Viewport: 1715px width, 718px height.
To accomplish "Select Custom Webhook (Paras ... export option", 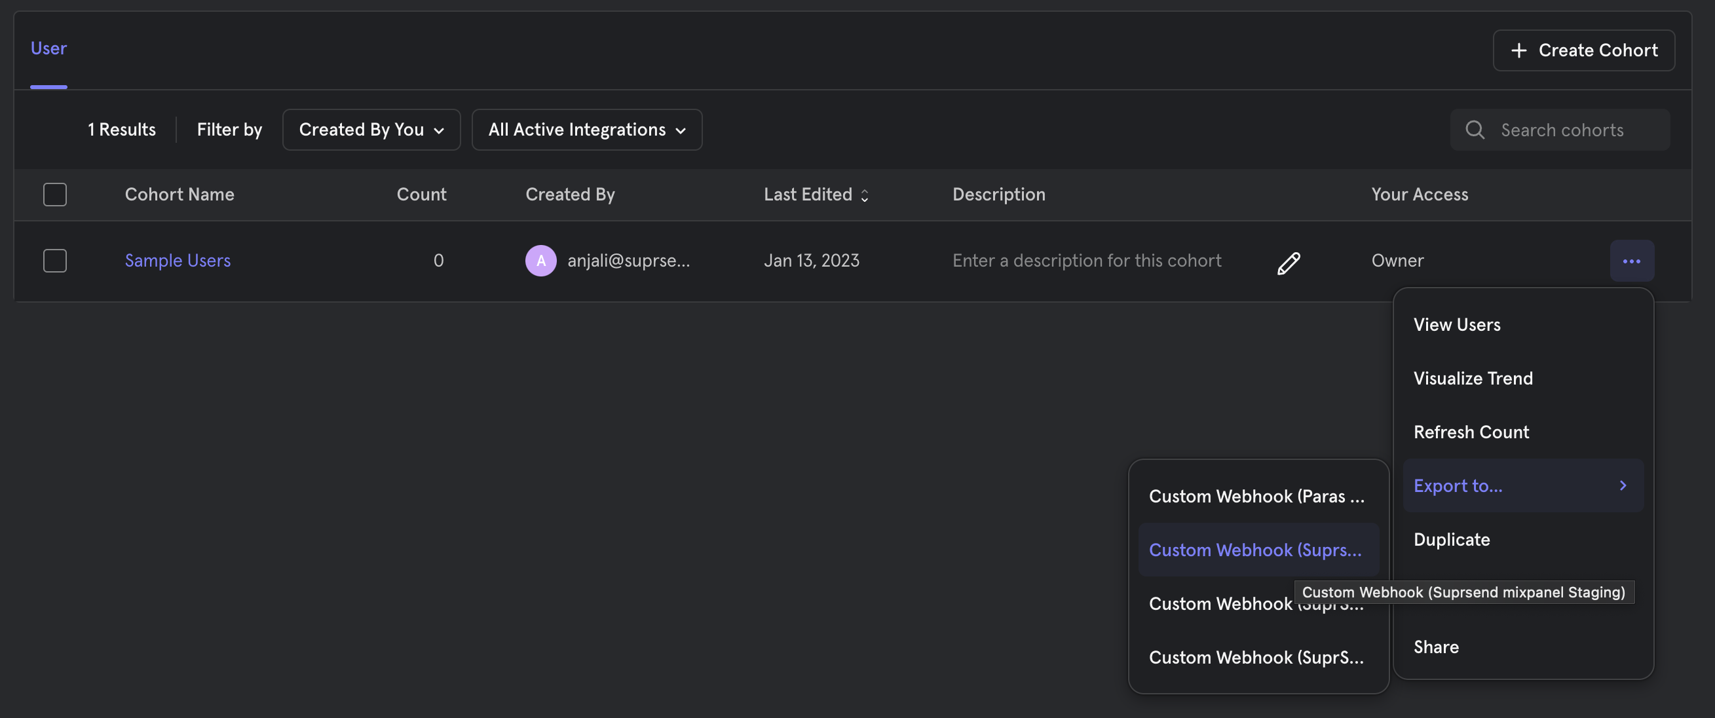I will click(1256, 496).
